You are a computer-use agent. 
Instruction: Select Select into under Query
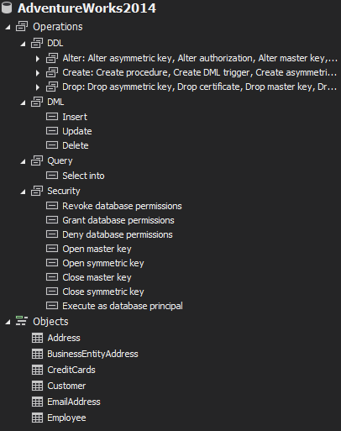click(x=83, y=176)
